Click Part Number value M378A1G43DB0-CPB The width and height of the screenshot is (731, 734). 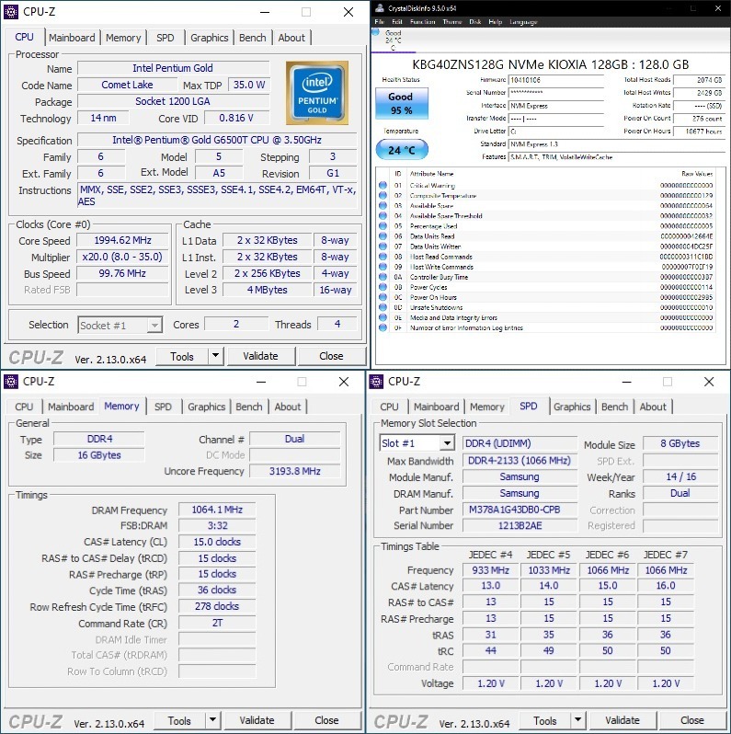[520, 510]
